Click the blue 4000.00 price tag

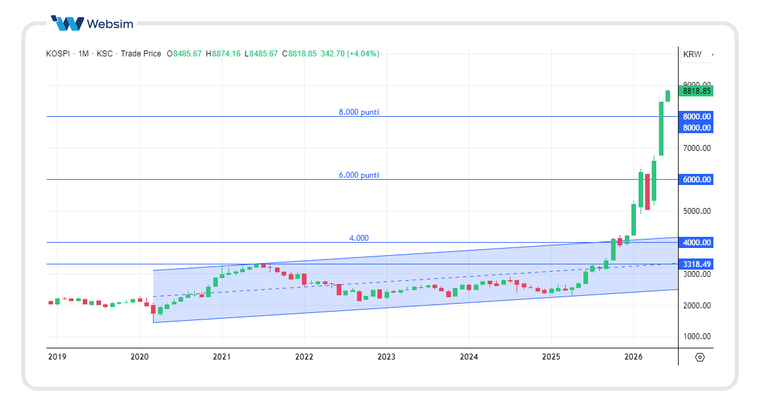pyautogui.click(x=696, y=242)
